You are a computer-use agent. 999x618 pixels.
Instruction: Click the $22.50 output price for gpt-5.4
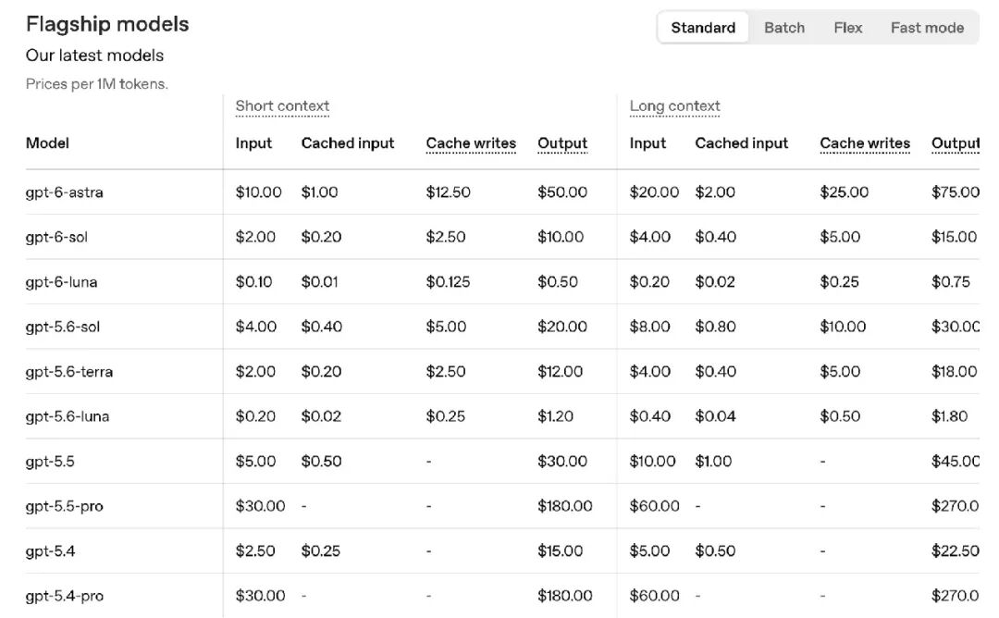955,550
